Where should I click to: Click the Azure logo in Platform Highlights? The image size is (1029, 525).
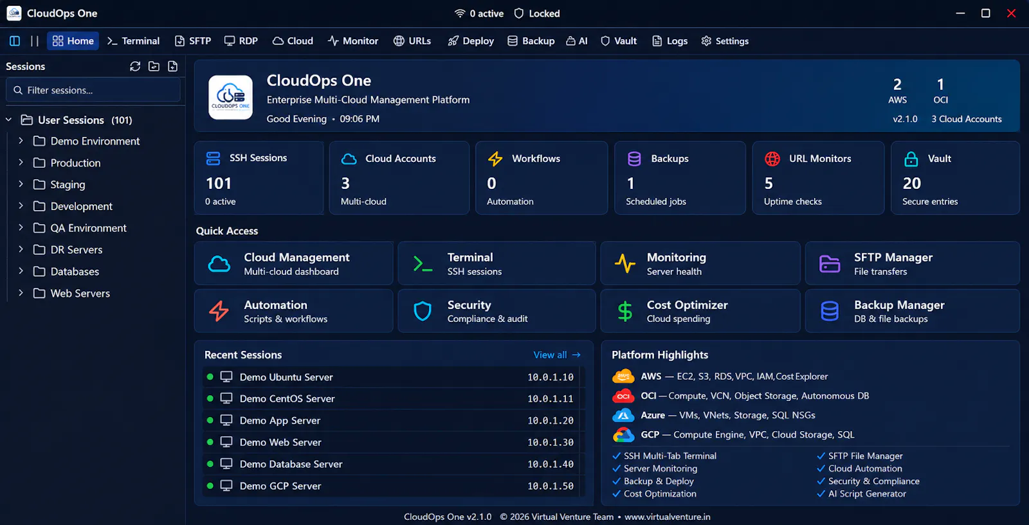(x=623, y=415)
